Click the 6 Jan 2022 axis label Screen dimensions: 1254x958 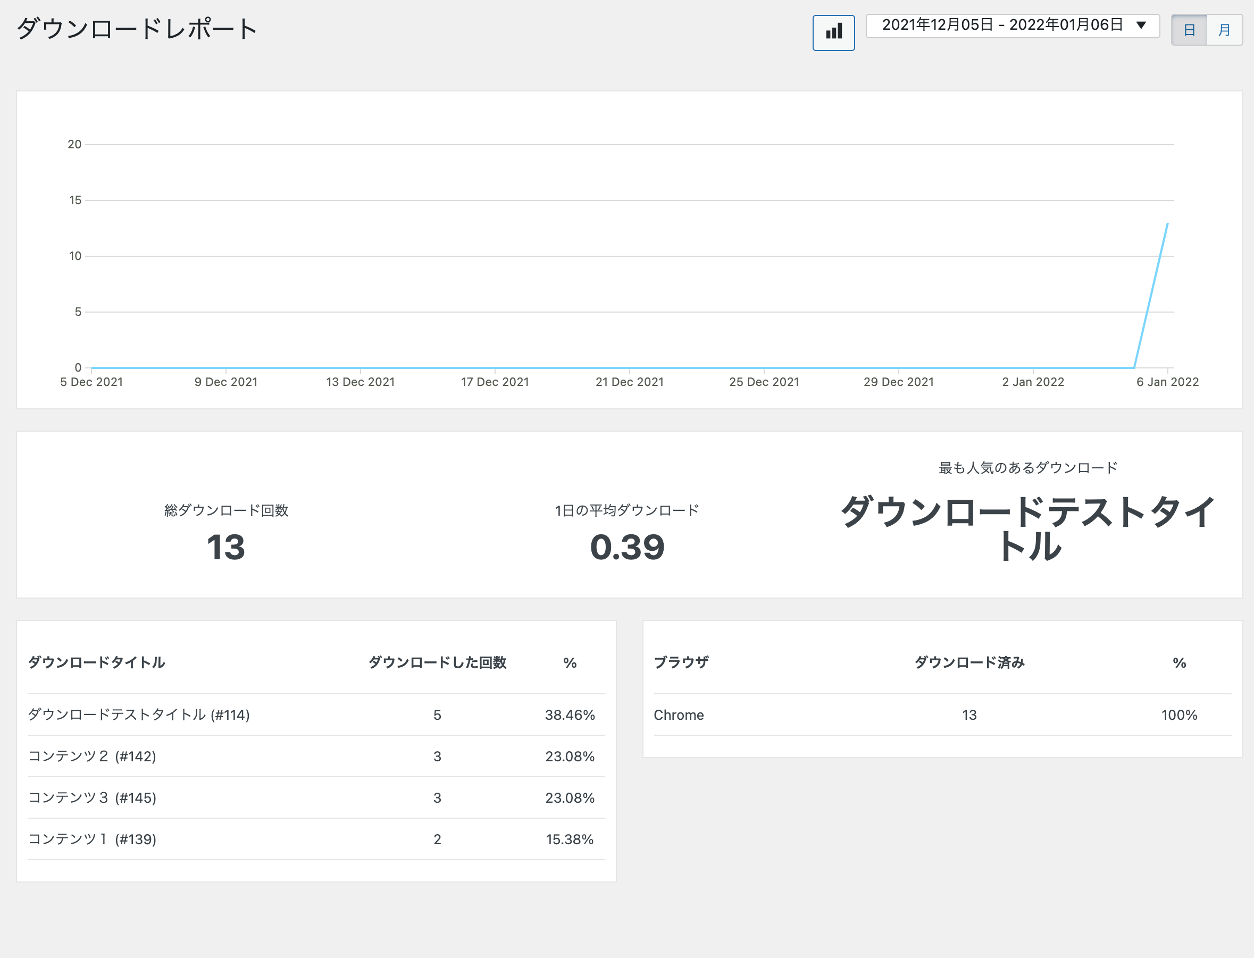point(1167,382)
